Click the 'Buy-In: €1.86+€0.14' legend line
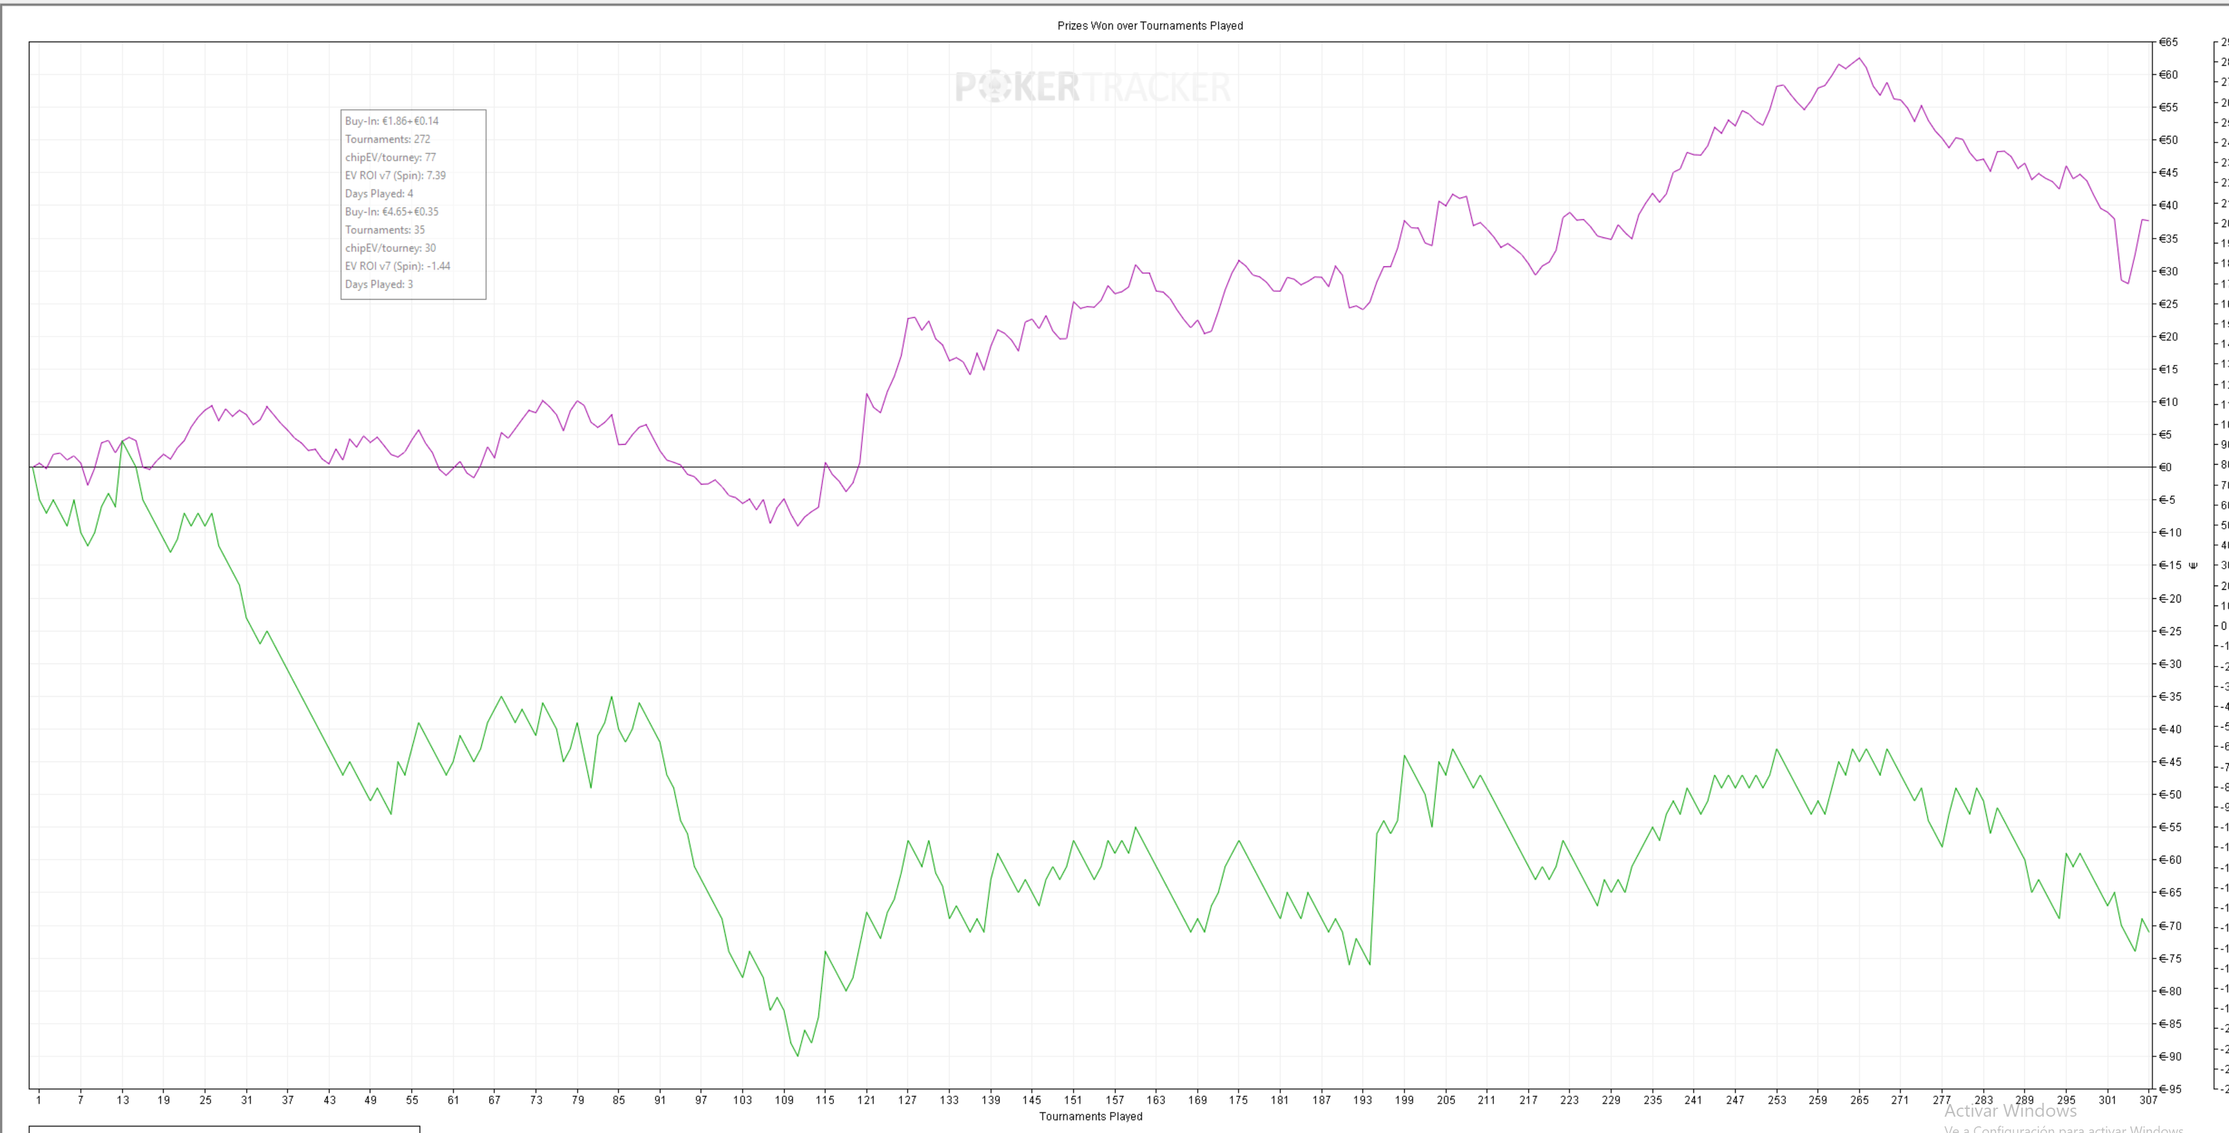2229x1133 pixels. (391, 121)
